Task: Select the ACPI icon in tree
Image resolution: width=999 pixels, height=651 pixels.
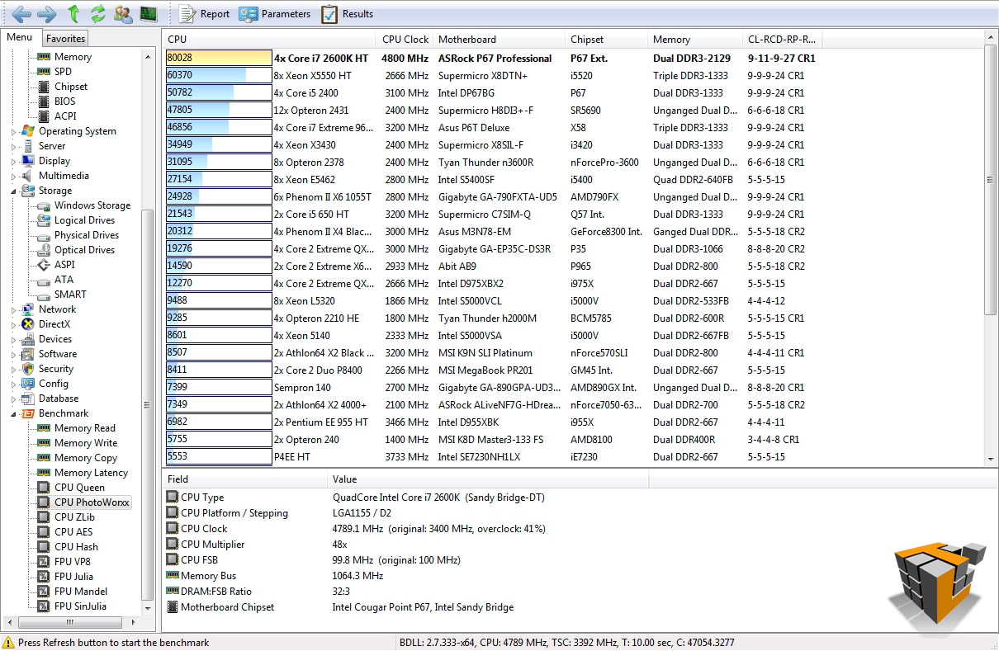Action: click(x=44, y=116)
